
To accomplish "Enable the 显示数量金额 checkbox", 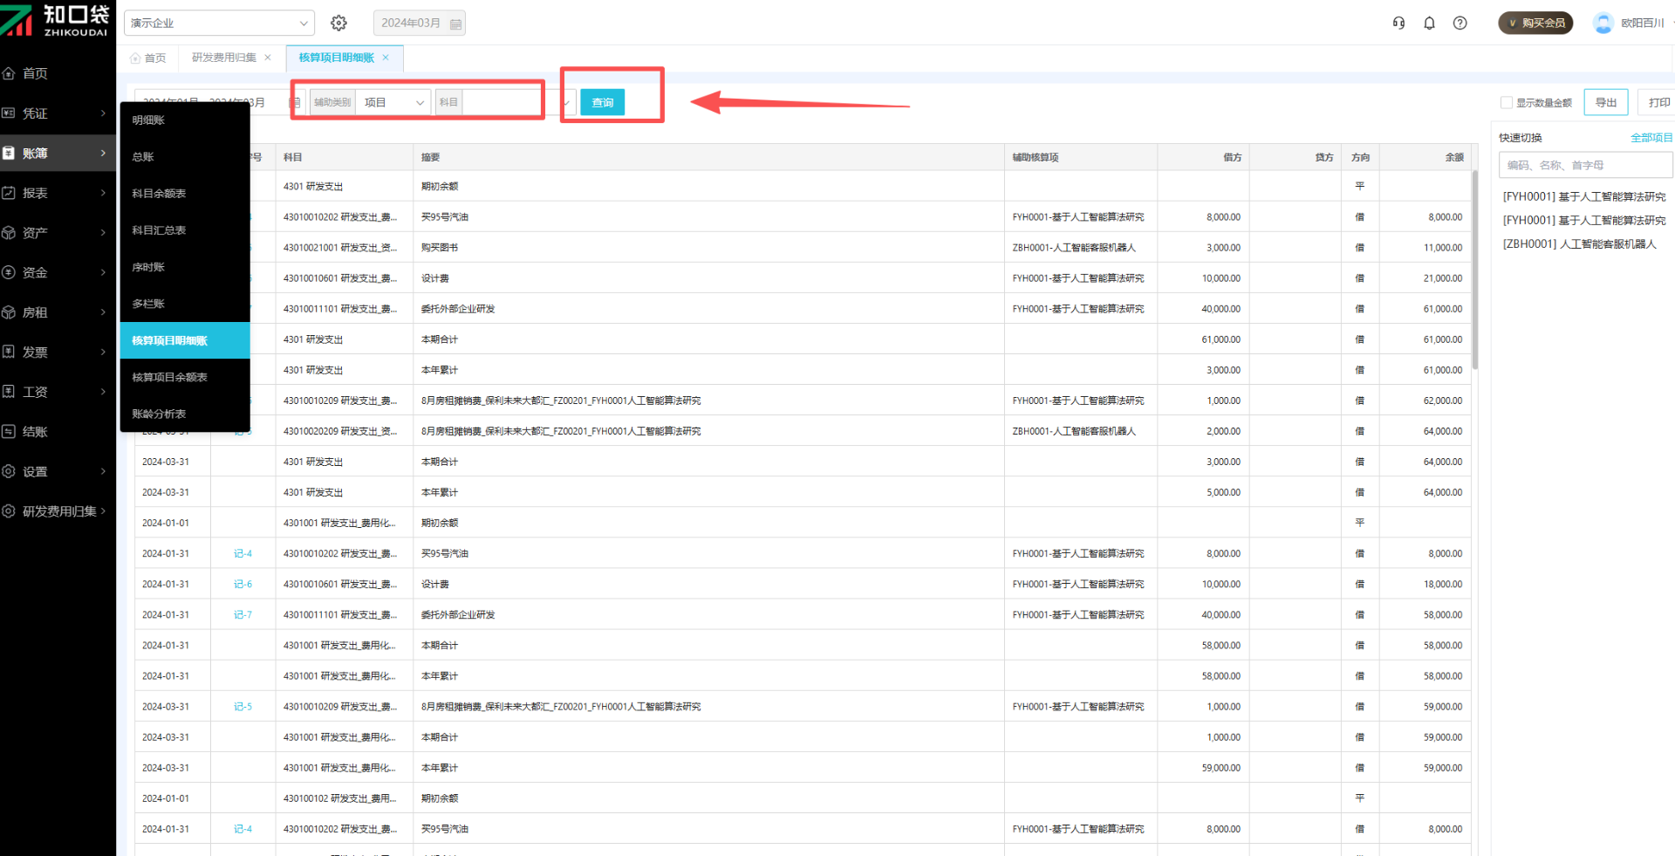I will point(1506,103).
